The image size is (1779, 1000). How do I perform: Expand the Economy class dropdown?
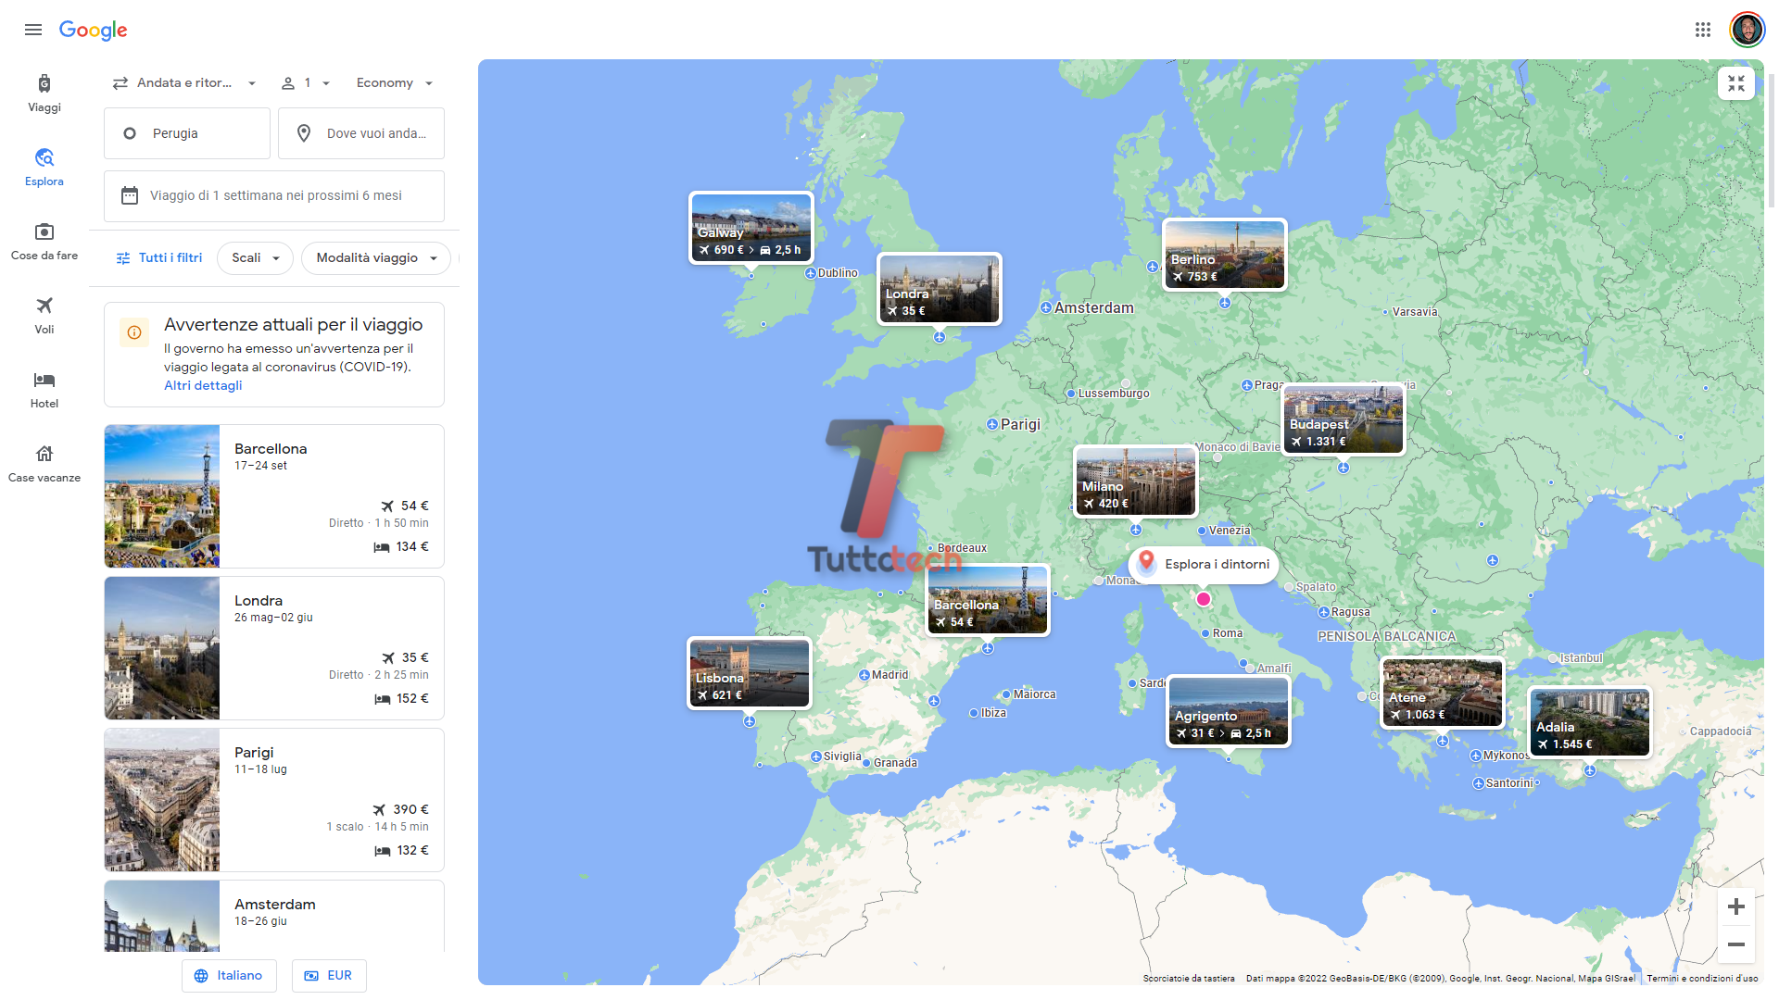pyautogui.click(x=394, y=83)
